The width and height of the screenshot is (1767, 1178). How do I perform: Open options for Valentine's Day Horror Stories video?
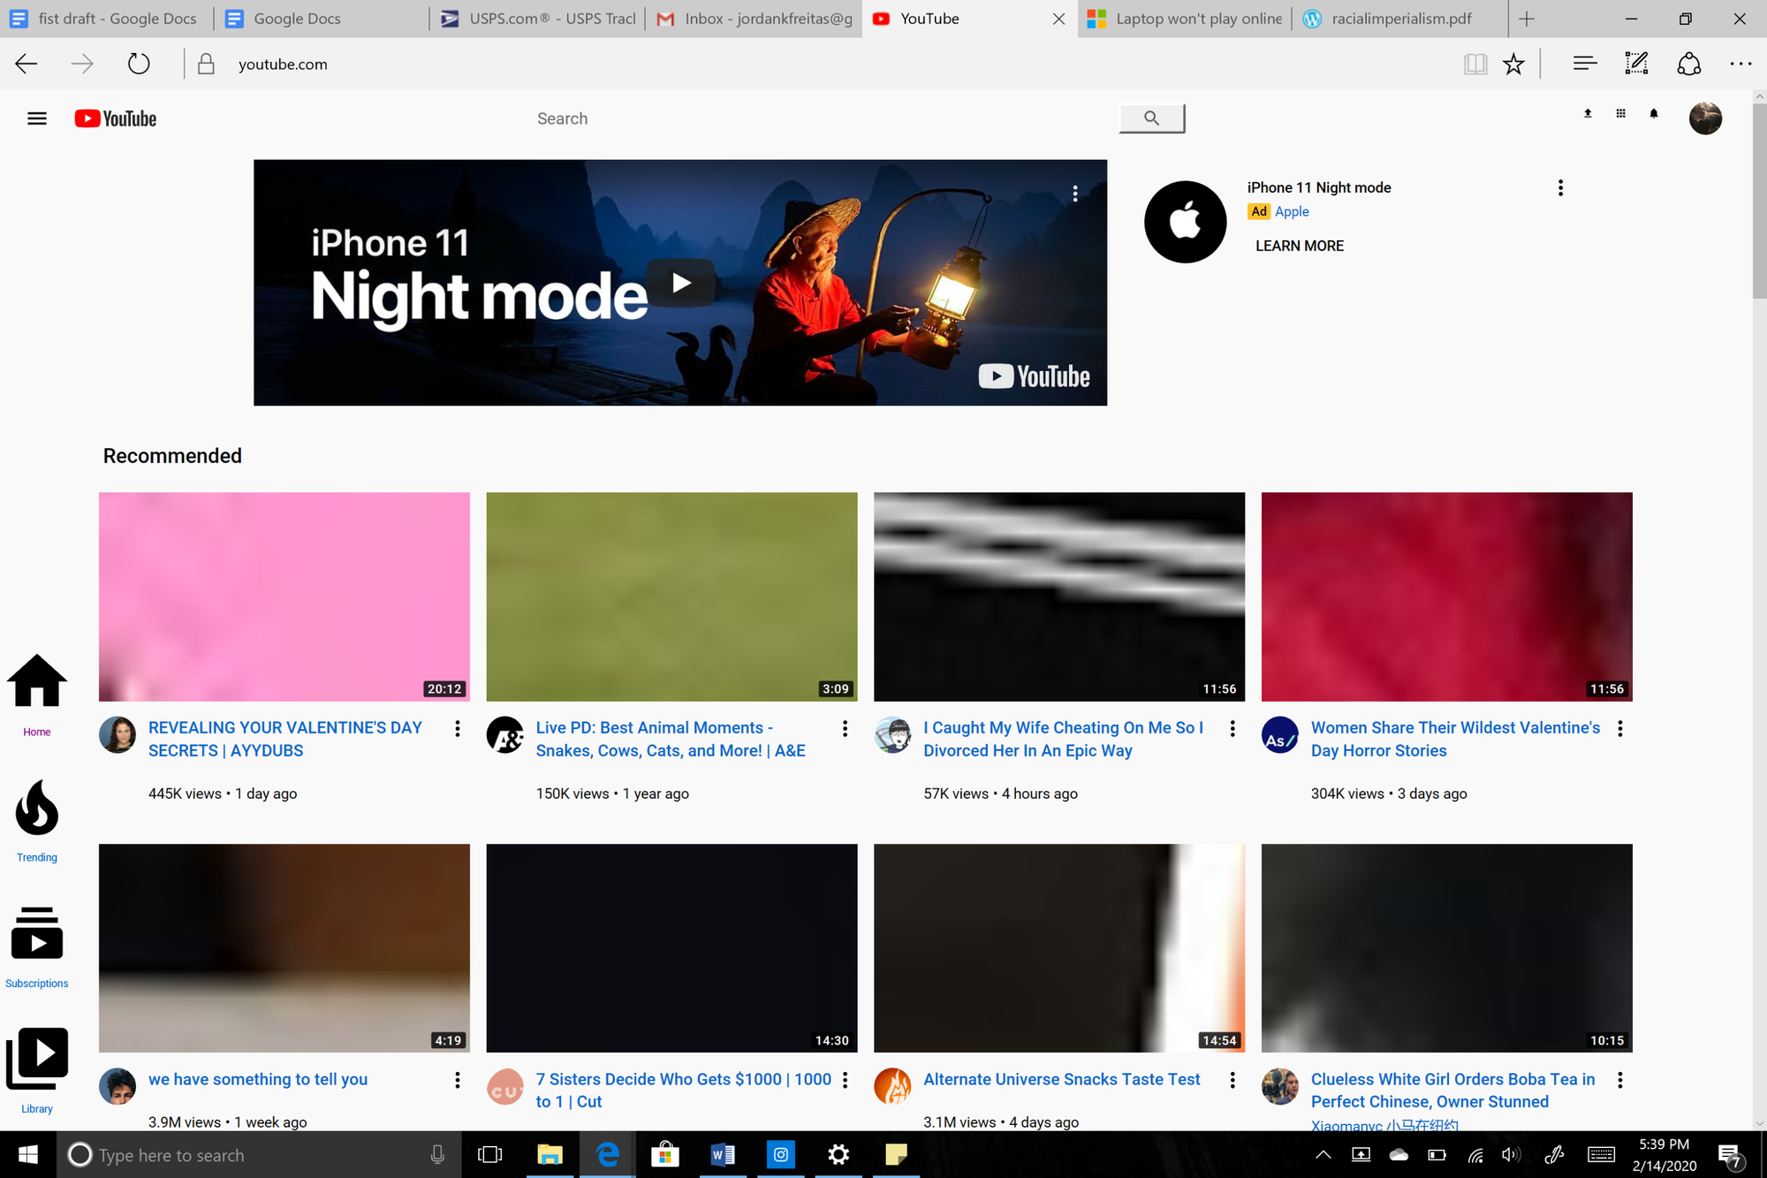click(x=1619, y=728)
